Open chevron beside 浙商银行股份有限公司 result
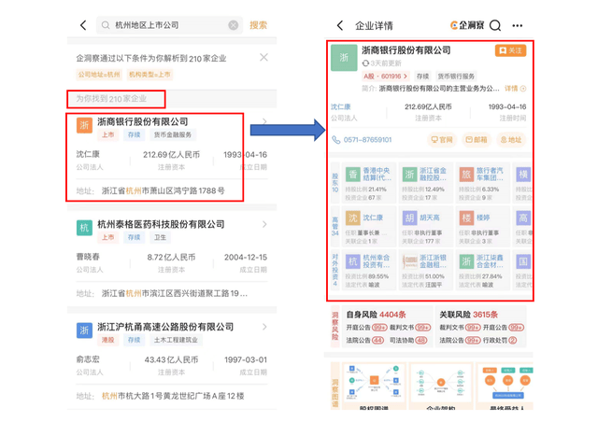 click(x=264, y=121)
